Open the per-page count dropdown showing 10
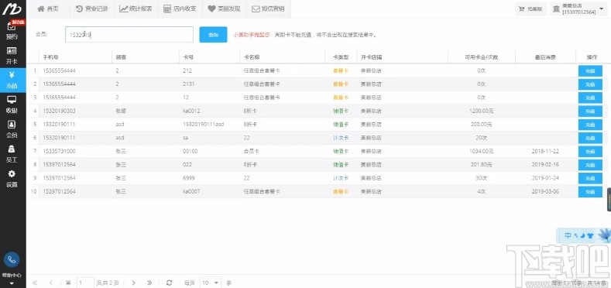Screen dimensions: 611x288 [211, 283]
